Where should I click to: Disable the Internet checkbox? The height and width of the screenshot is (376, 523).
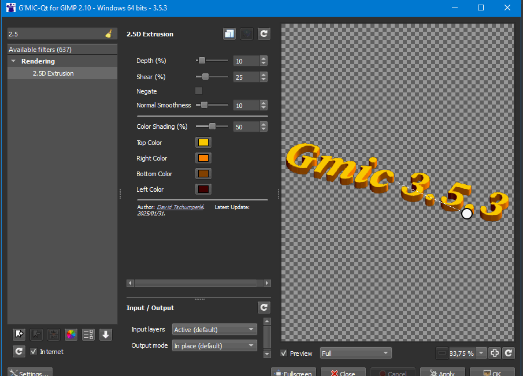pos(34,351)
